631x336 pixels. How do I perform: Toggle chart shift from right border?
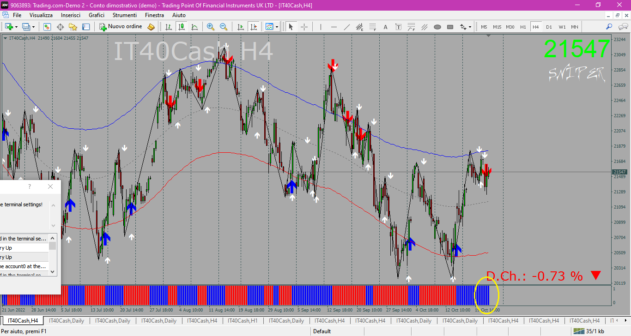(x=253, y=27)
